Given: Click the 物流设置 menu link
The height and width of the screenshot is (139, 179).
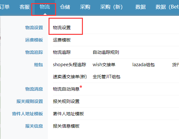Looking at the screenshot, I should point(62,28).
